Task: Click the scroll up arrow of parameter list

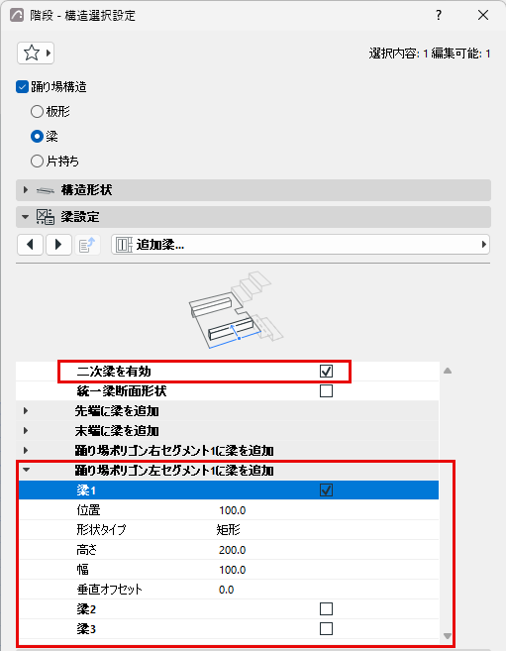Action: [x=448, y=371]
